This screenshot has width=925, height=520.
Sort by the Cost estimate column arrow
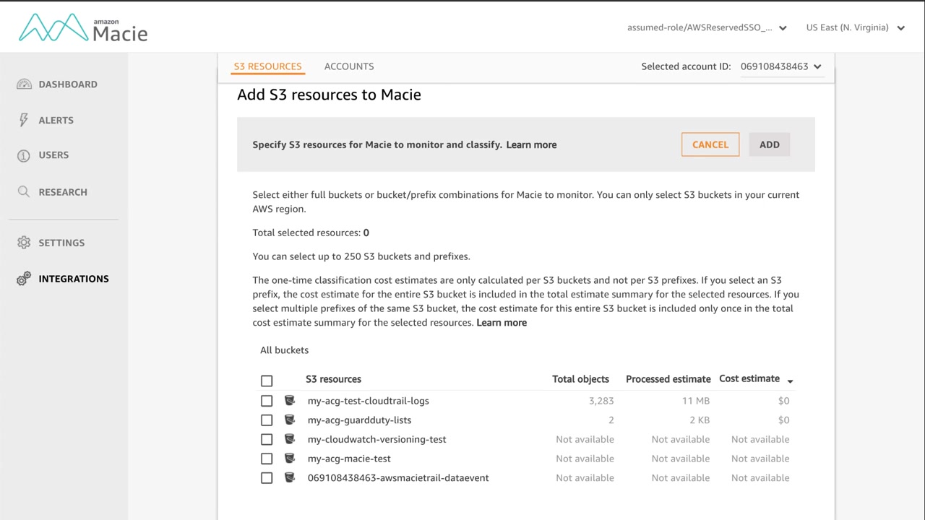click(x=790, y=381)
